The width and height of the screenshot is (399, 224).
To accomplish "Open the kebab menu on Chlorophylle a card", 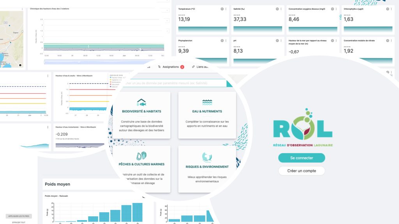I will click(x=391, y=9).
